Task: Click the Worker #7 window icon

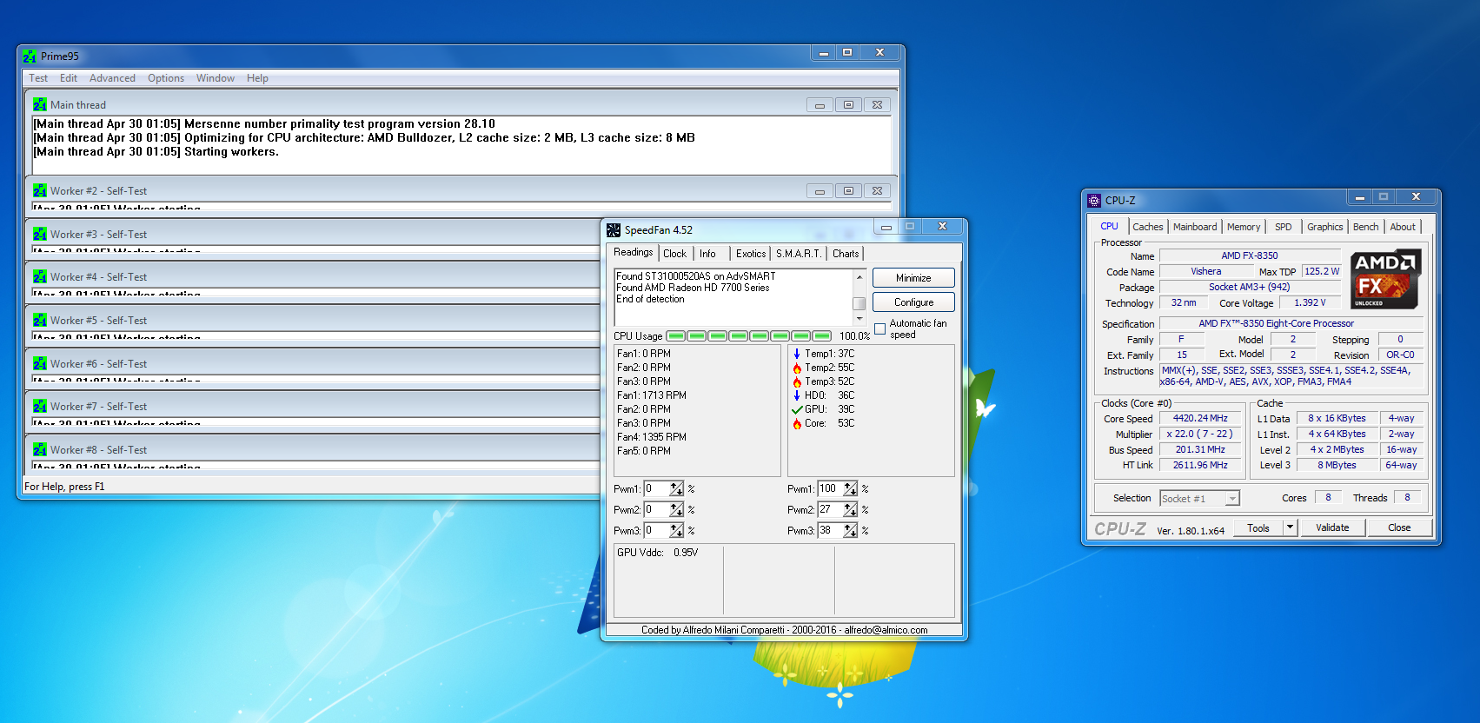Action: click(x=40, y=406)
